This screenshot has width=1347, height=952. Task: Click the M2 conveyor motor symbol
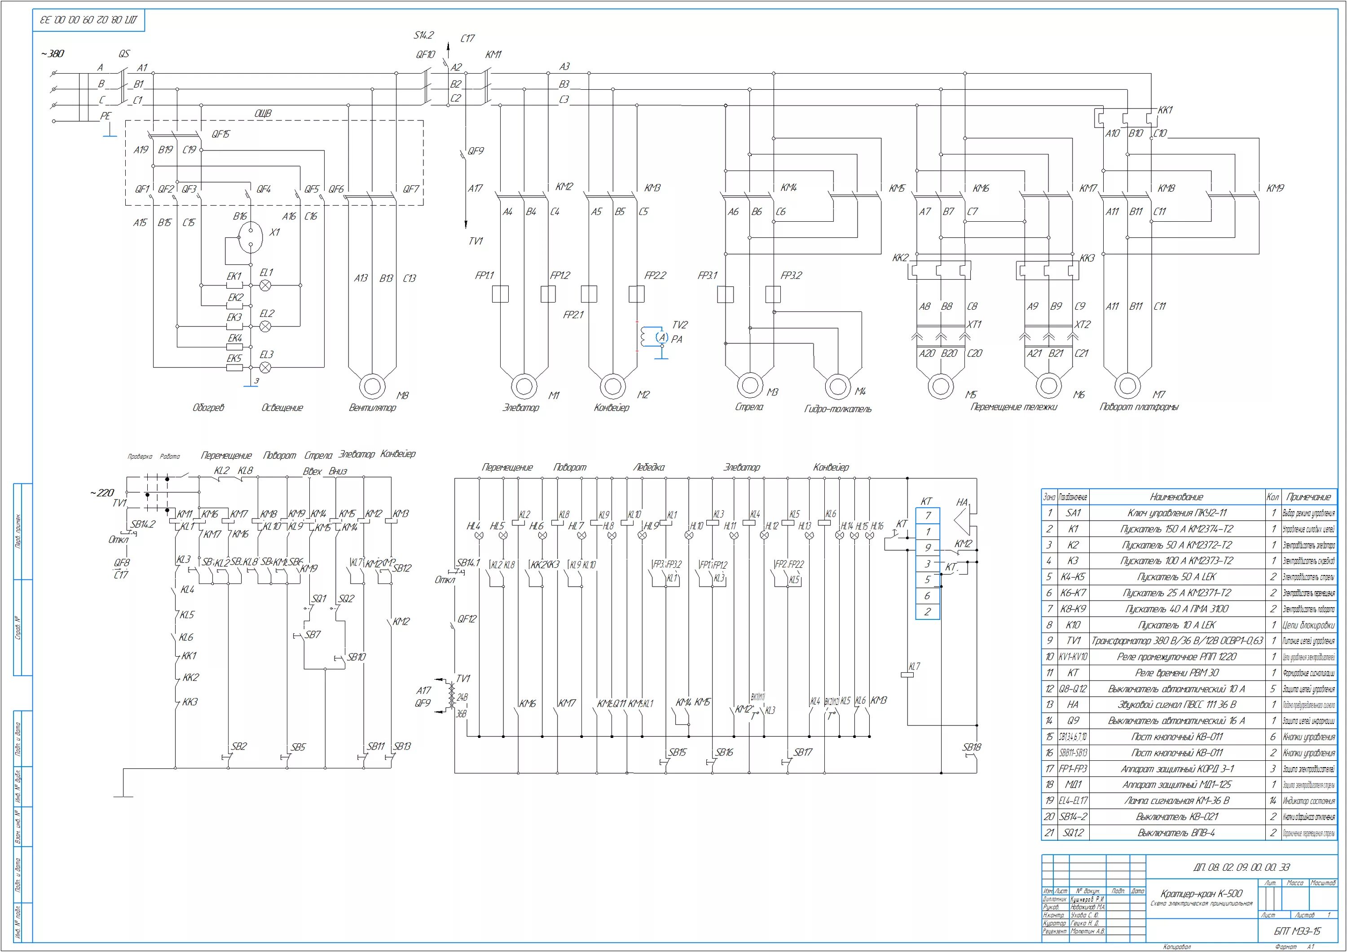coord(612,386)
